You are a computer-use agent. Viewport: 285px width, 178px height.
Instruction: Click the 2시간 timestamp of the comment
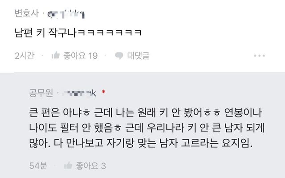click(x=24, y=56)
